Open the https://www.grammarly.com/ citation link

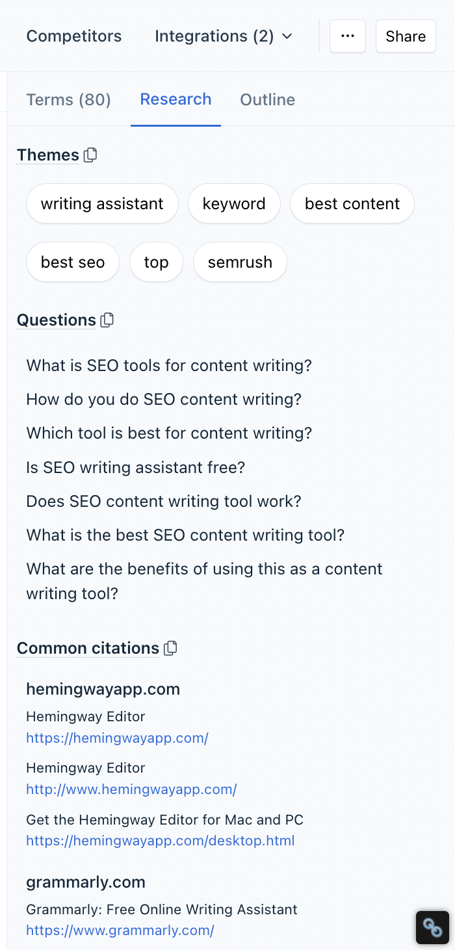pyautogui.click(x=120, y=930)
